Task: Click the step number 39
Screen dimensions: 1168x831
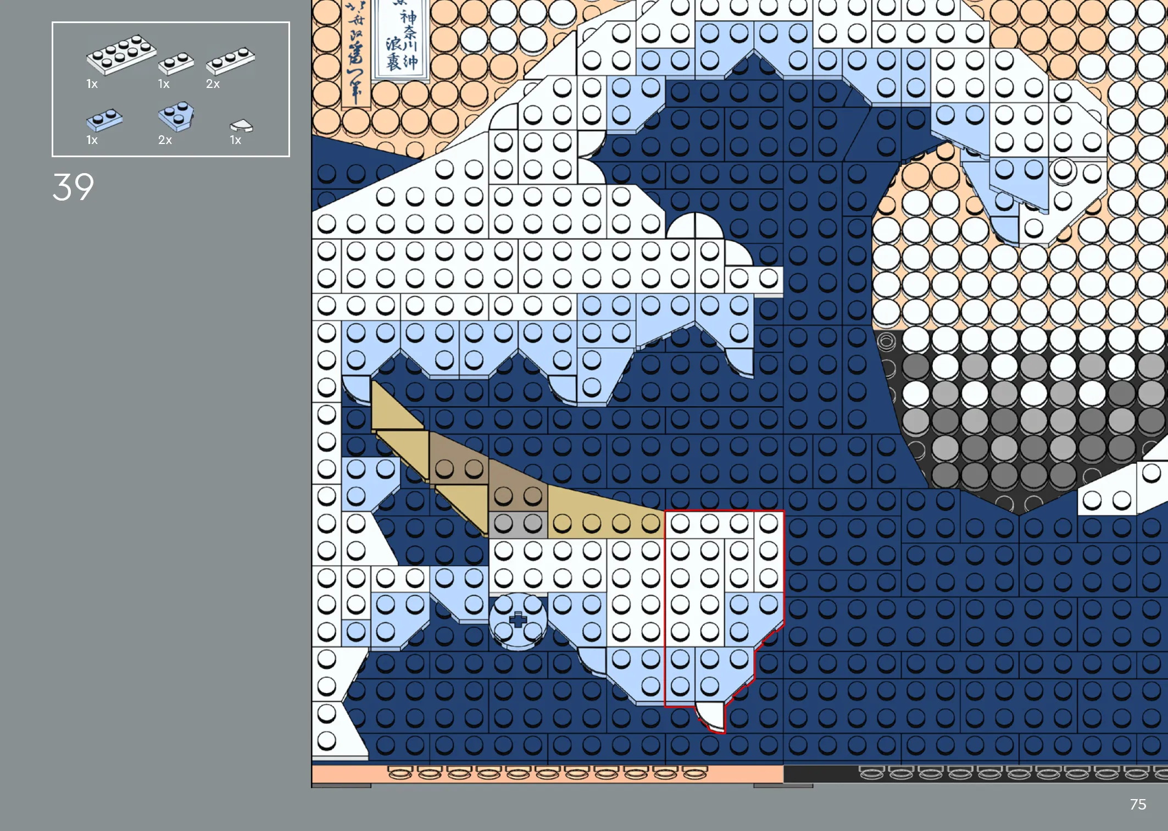Action: pyautogui.click(x=73, y=187)
